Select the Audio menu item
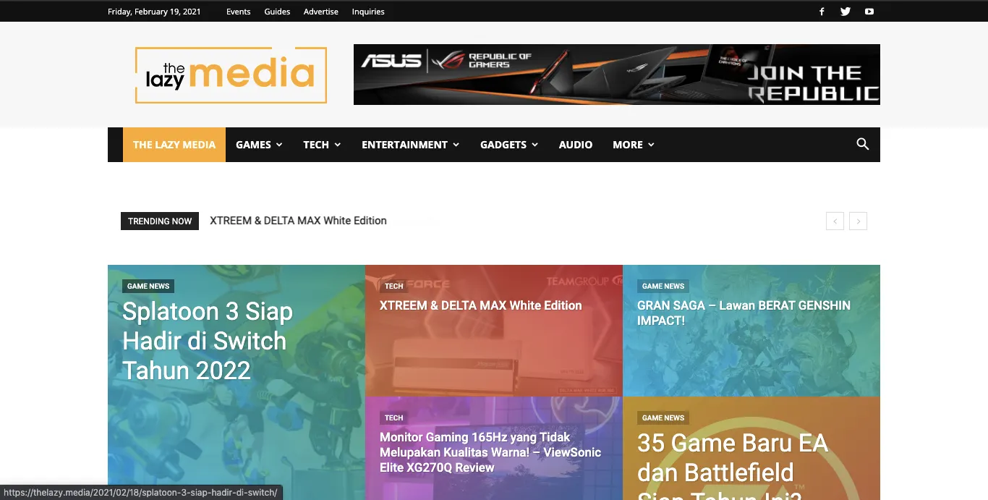Viewport: 988px width, 500px height. pyautogui.click(x=575, y=145)
